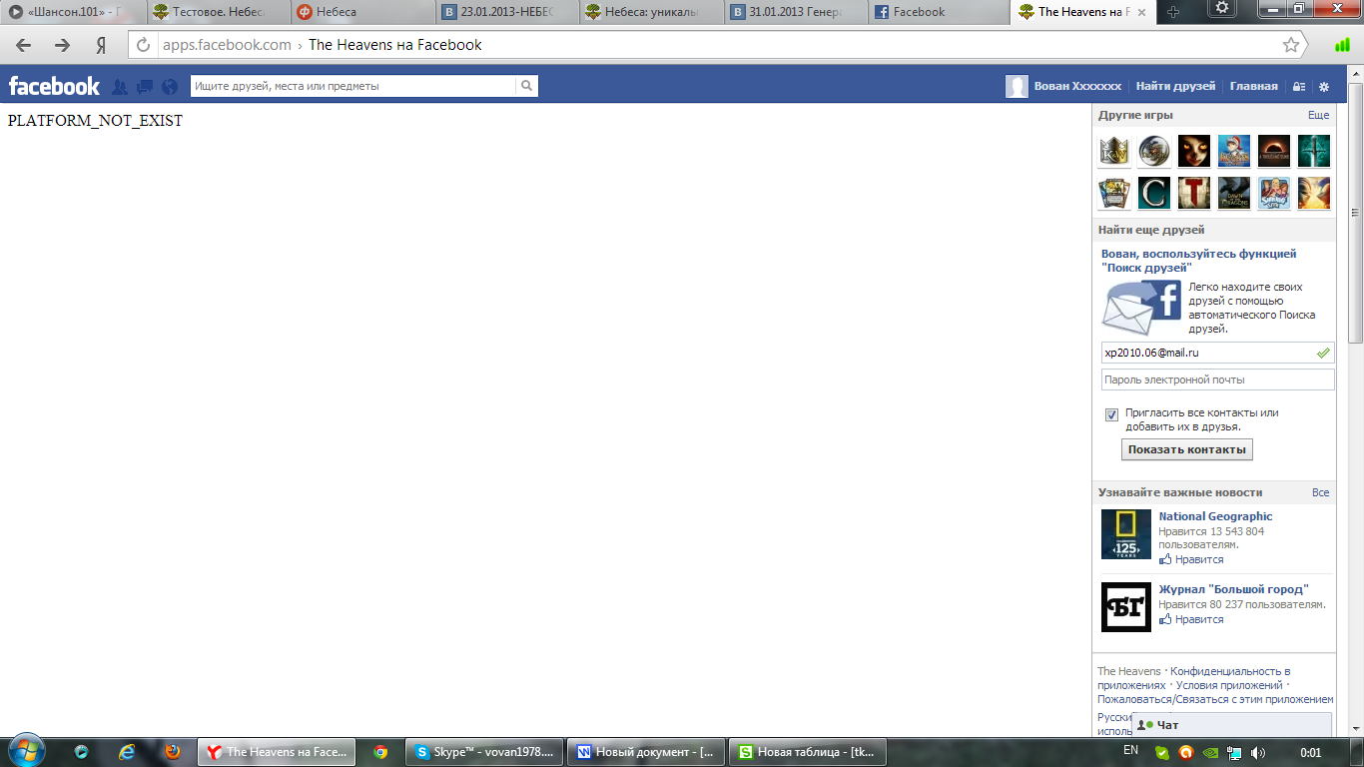The height and width of the screenshot is (767, 1364).
Task: Click the email password field
Action: click(1218, 380)
